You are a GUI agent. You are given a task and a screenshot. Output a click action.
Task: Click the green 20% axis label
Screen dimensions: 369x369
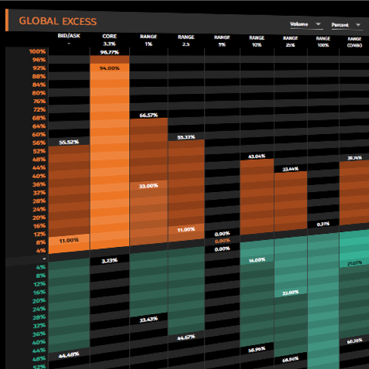tap(39, 301)
